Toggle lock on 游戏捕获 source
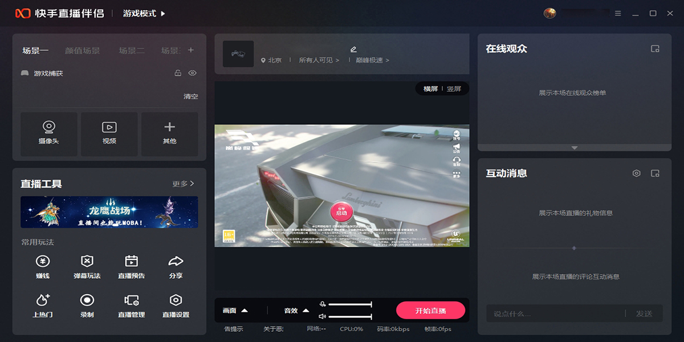Viewport: 684px width, 342px height. (x=178, y=73)
